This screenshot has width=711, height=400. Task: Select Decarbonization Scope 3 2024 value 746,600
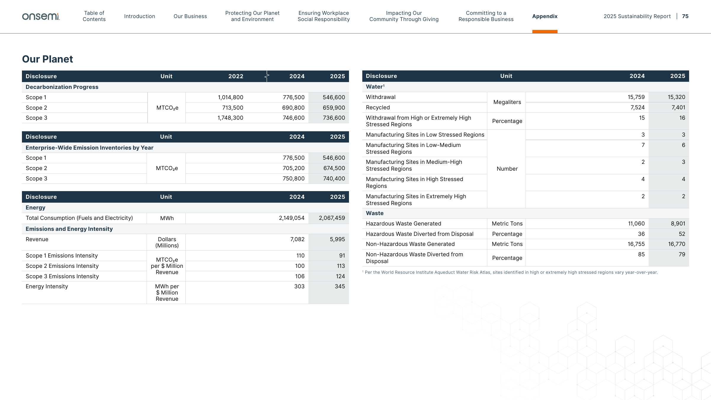tap(294, 118)
